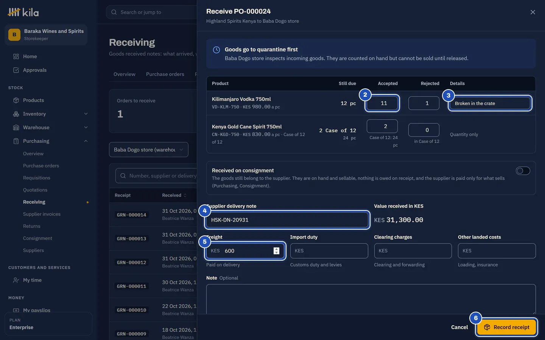
Task: Click the Inventory icon in sidebar
Action: coord(16,114)
